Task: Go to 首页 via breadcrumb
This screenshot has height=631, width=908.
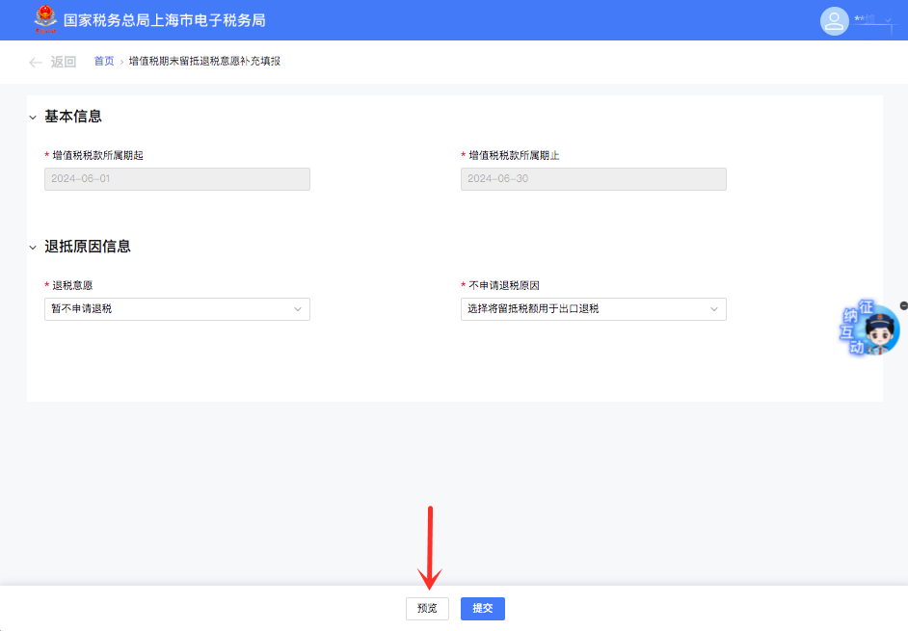Action: pos(103,62)
